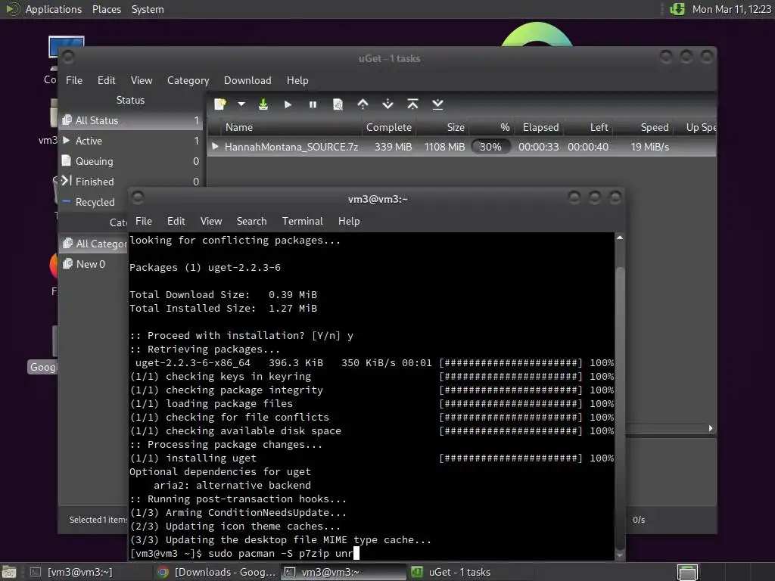The image size is (775, 581).
Task: Open the uGet Category menu
Action: pos(188,80)
